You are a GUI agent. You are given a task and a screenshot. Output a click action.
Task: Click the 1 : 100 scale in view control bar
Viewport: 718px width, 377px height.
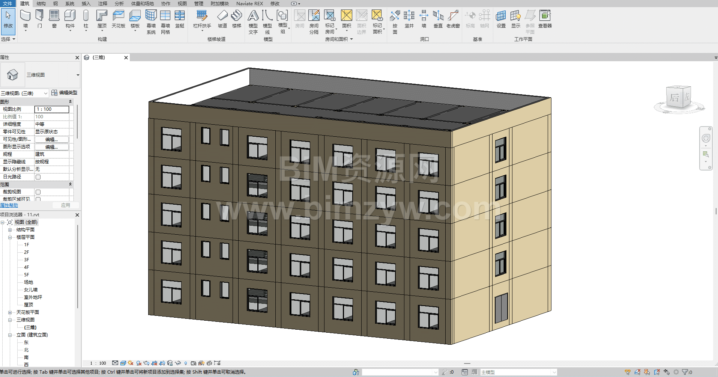coord(98,363)
